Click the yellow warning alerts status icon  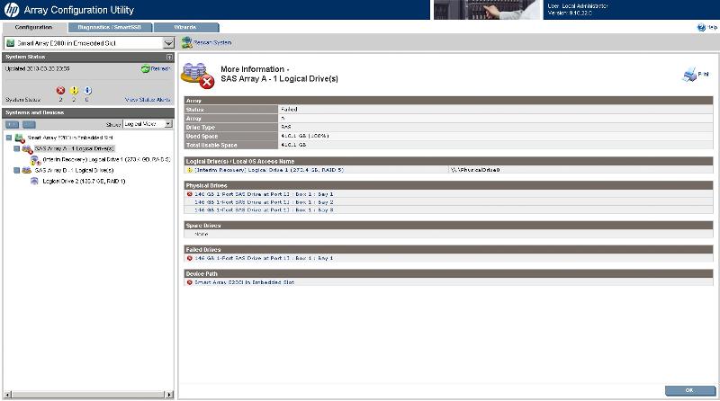(x=75, y=91)
